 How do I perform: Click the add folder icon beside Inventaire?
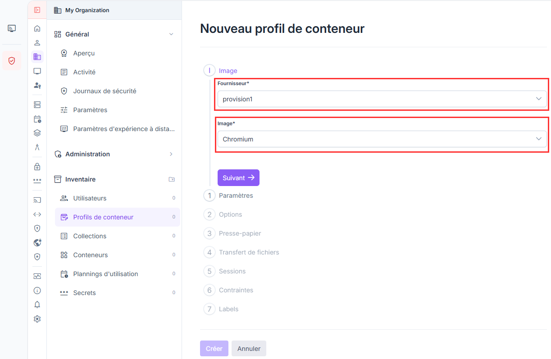click(172, 179)
